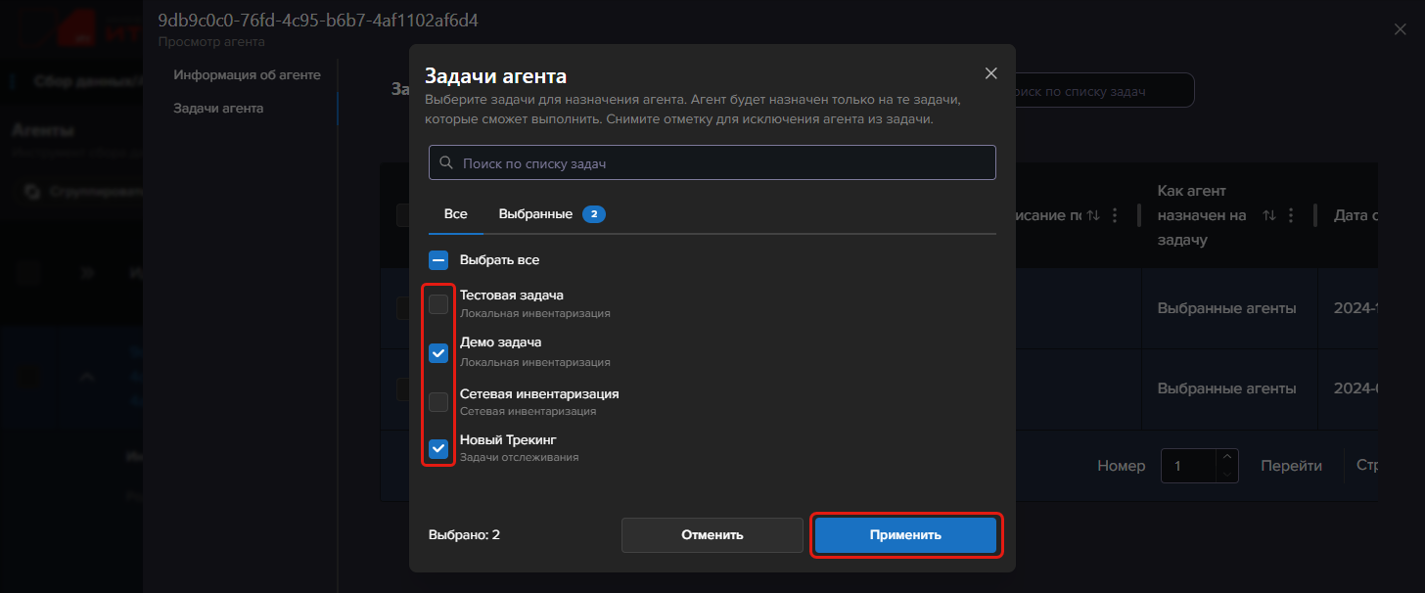Focus the dialog's Поиск по списку задач field
This screenshot has height=593, width=1425.
(724, 163)
